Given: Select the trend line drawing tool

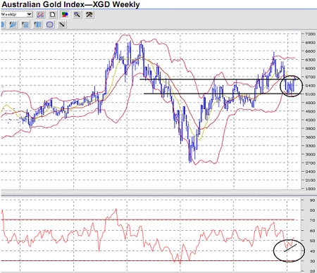Looking at the screenshot, I should [x=62, y=25].
